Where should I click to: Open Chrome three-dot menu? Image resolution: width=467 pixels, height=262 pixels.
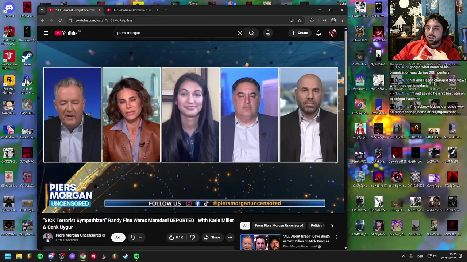pyautogui.click(x=342, y=20)
